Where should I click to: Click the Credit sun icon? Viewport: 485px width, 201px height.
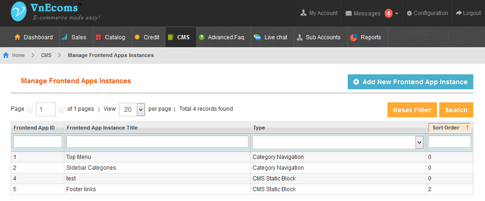pos(137,37)
